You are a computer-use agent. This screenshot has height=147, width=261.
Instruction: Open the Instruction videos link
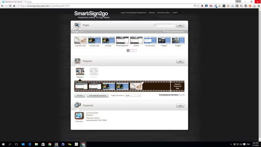click(x=163, y=13)
